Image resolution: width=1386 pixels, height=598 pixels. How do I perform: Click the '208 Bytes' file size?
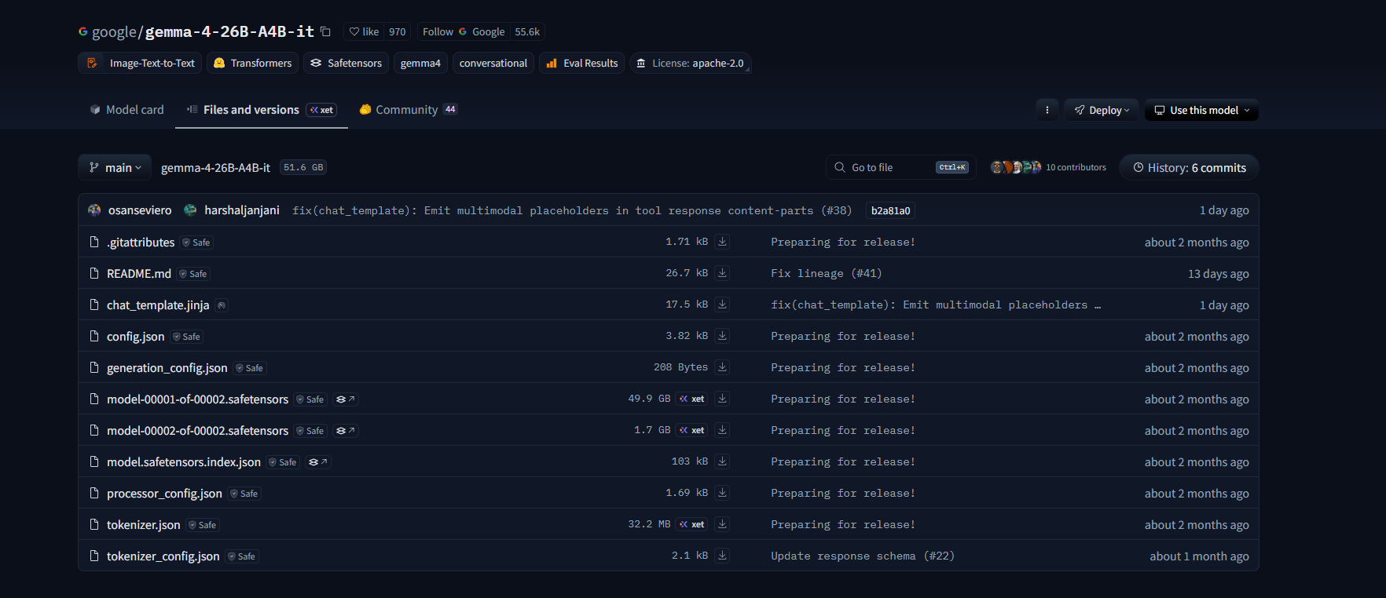click(x=680, y=367)
